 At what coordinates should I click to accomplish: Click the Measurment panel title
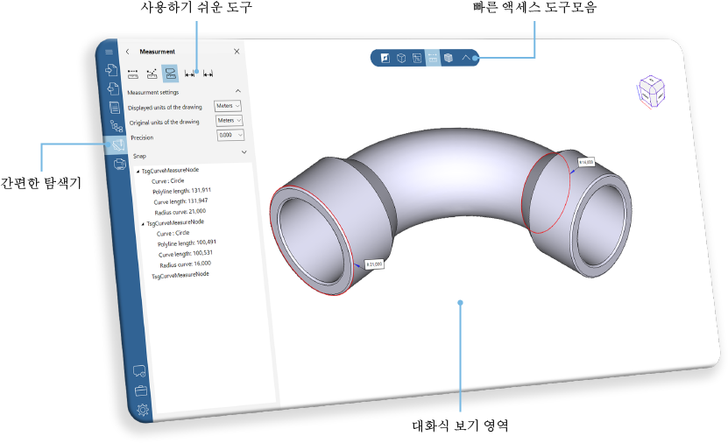(x=157, y=52)
